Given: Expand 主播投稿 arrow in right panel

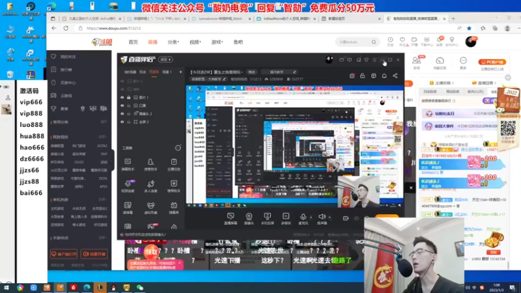Looking at the screenshot, I should [x=453, y=83].
